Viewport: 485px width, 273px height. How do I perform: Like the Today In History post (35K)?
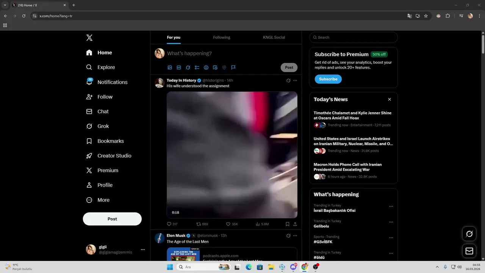[232, 224]
